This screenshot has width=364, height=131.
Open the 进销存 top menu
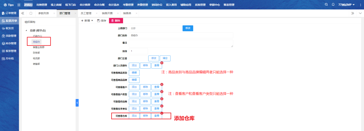[28, 5]
